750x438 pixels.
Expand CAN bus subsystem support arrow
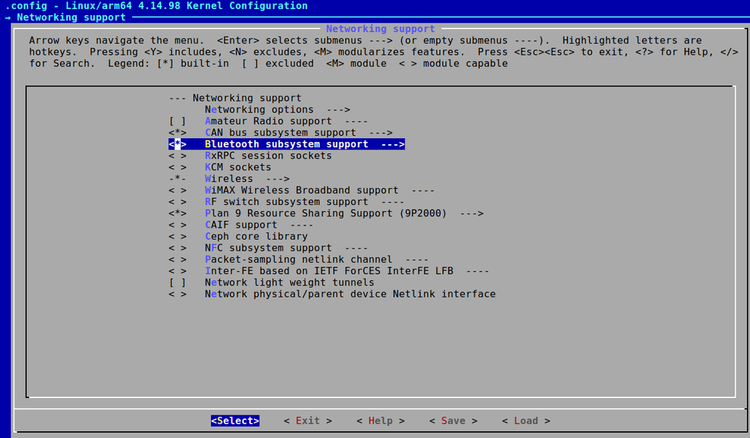[381, 132]
